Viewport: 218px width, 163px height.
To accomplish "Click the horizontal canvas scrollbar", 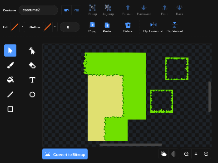I will (131, 145).
